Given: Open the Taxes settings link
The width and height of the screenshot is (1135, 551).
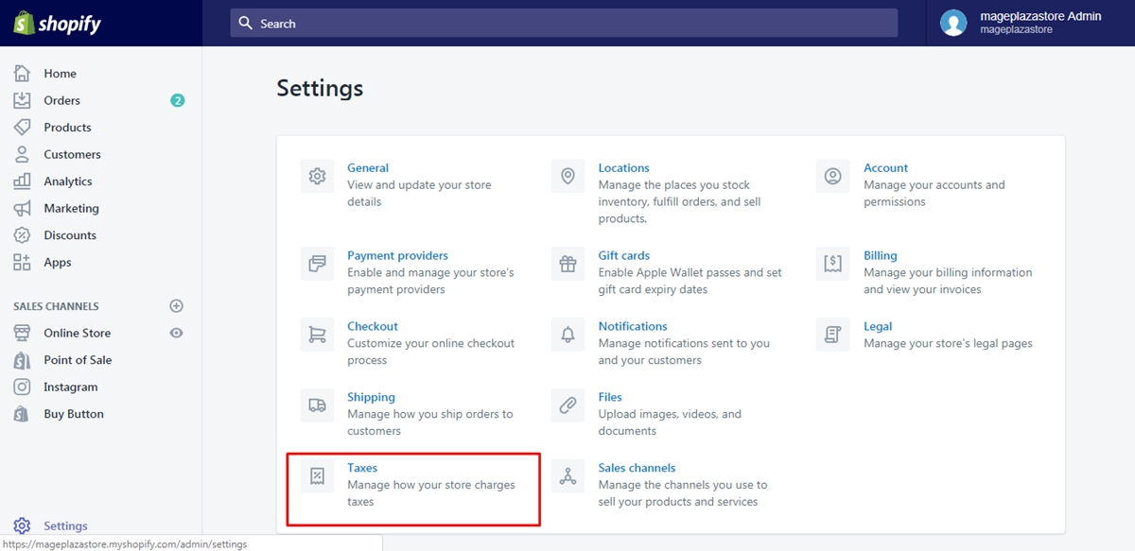Looking at the screenshot, I should point(362,468).
